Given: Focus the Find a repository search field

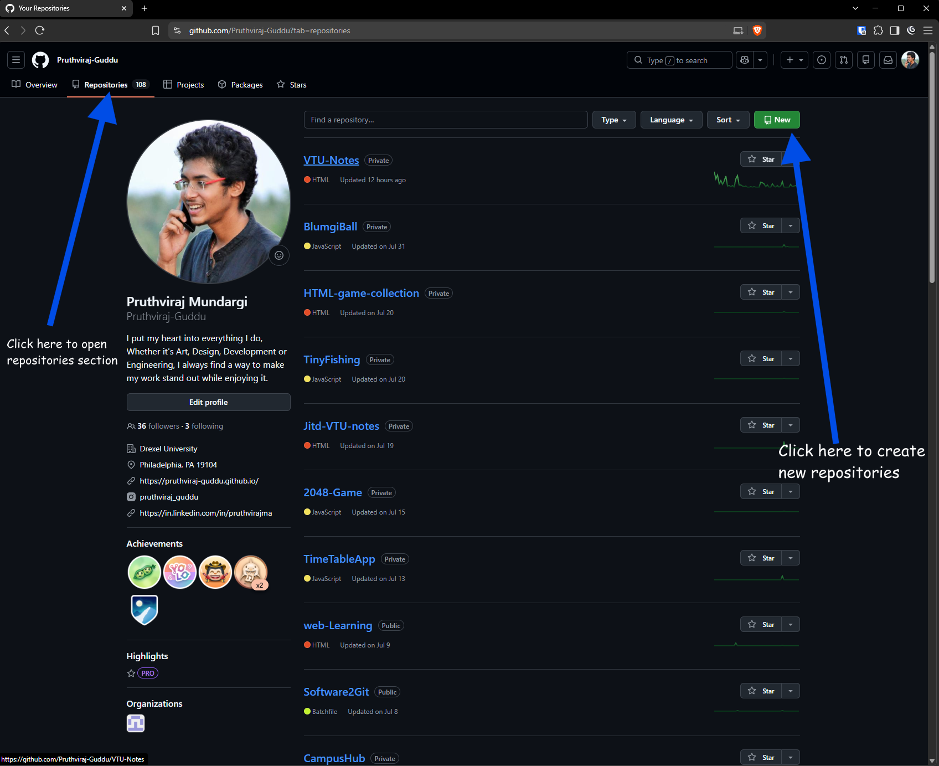Looking at the screenshot, I should pos(446,120).
